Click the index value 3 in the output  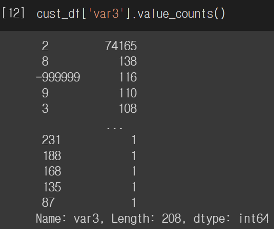tap(45, 108)
